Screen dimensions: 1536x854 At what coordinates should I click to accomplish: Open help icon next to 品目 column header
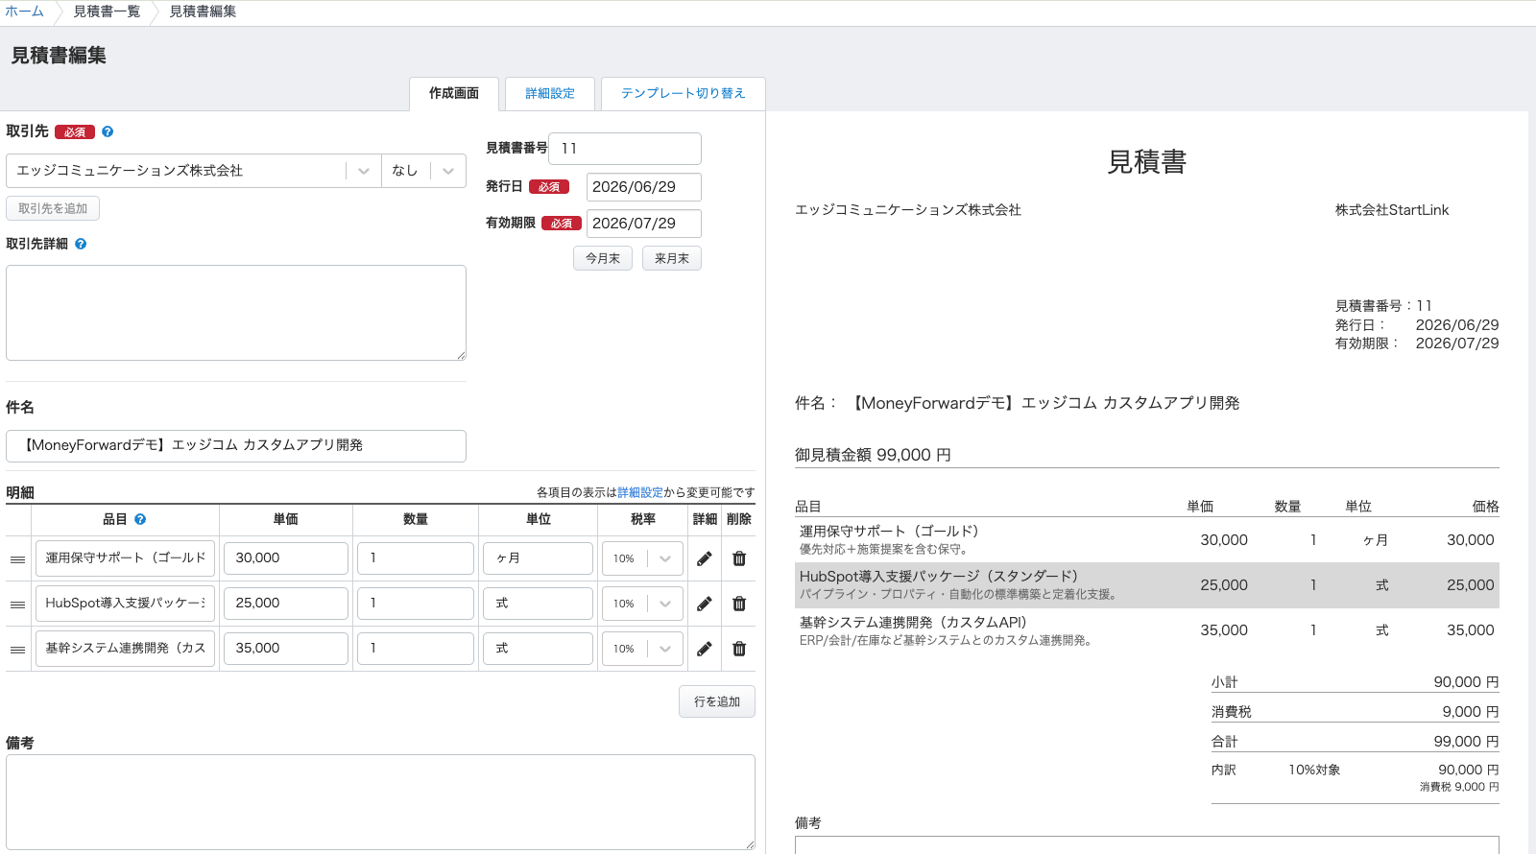tap(140, 519)
